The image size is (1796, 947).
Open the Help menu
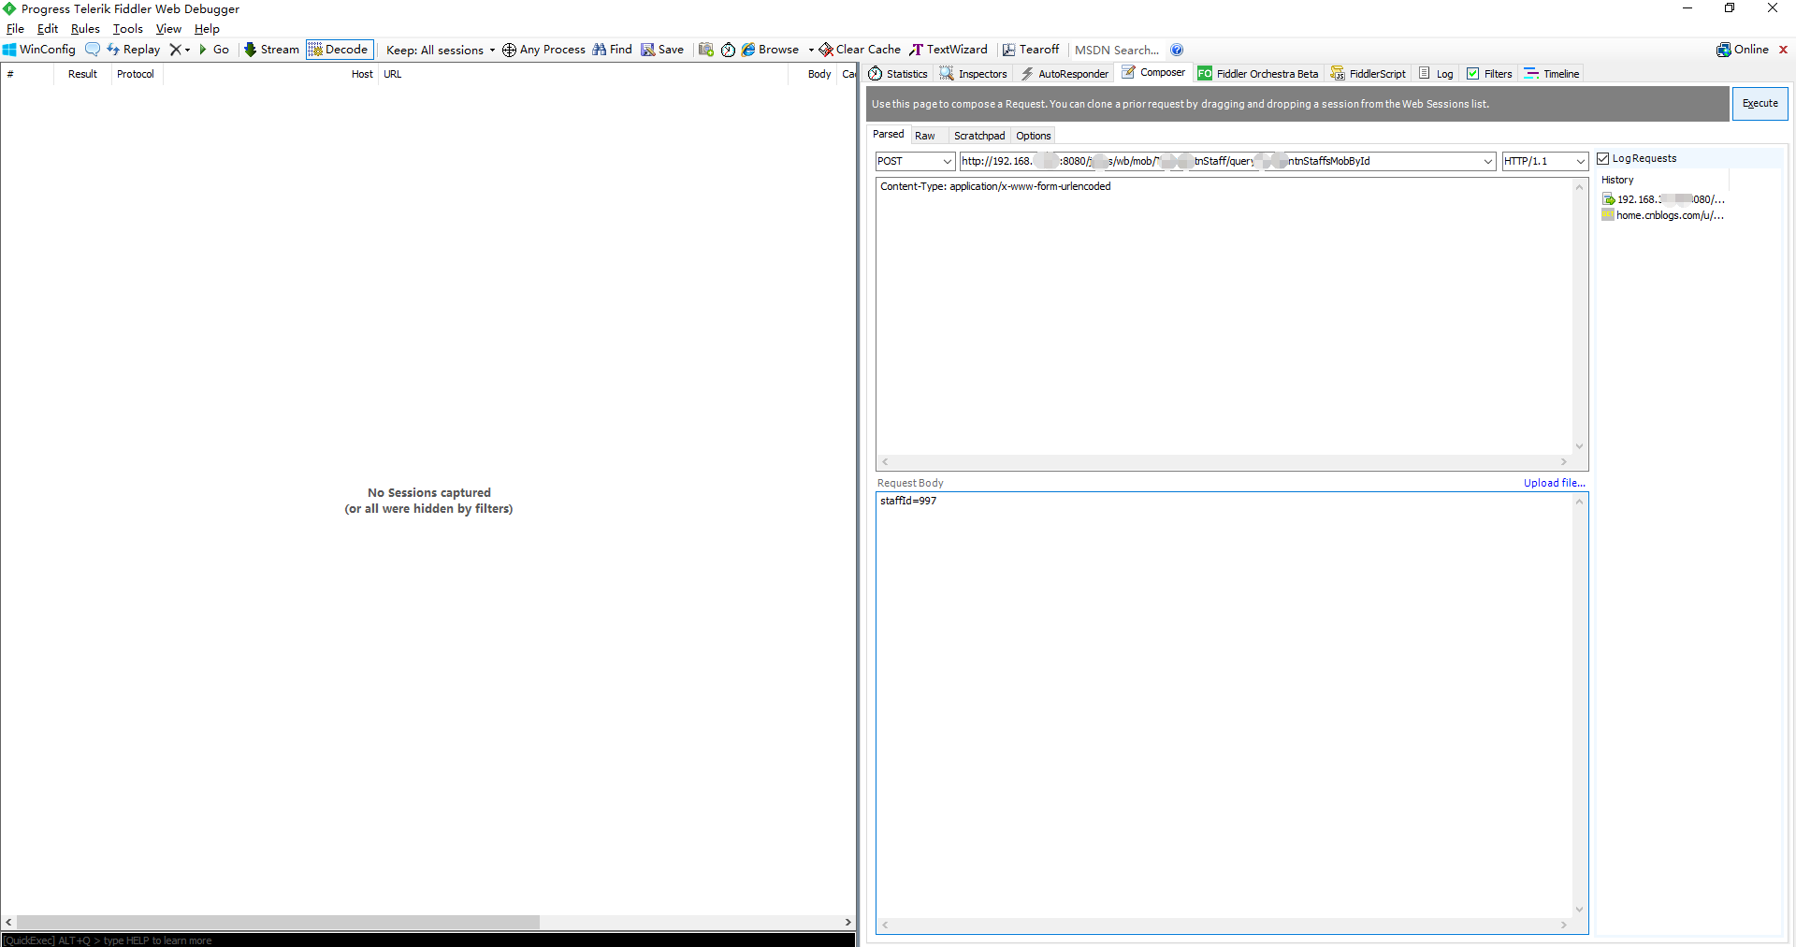[207, 29]
